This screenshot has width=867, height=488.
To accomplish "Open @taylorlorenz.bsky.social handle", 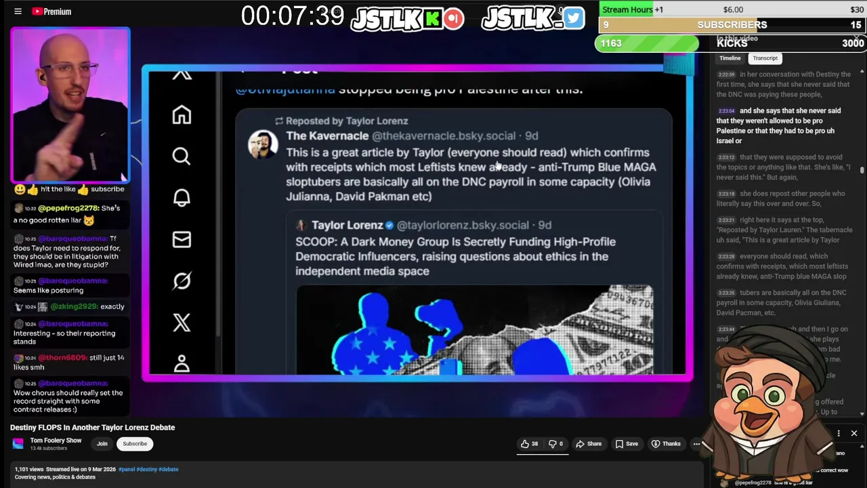I will coord(463,225).
